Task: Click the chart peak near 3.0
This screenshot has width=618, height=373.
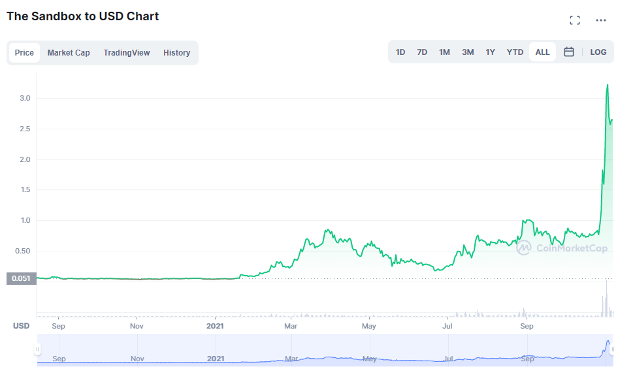Action: [x=608, y=85]
